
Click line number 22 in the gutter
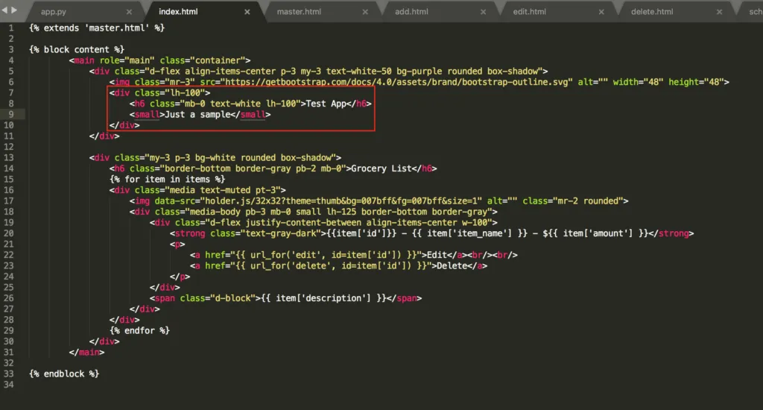click(9, 255)
